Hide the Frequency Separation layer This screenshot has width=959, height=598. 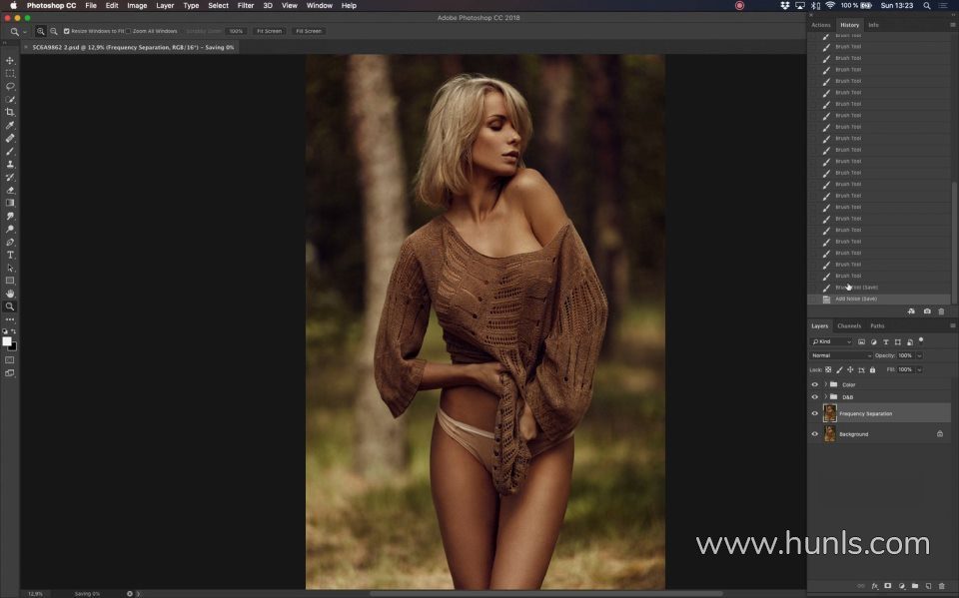click(814, 413)
